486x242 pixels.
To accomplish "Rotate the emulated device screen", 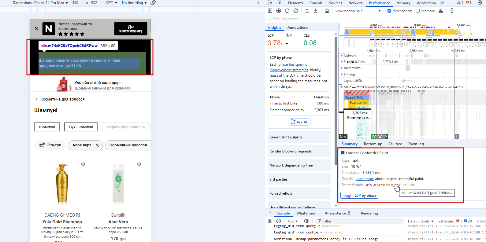I will [x=153, y=3].
